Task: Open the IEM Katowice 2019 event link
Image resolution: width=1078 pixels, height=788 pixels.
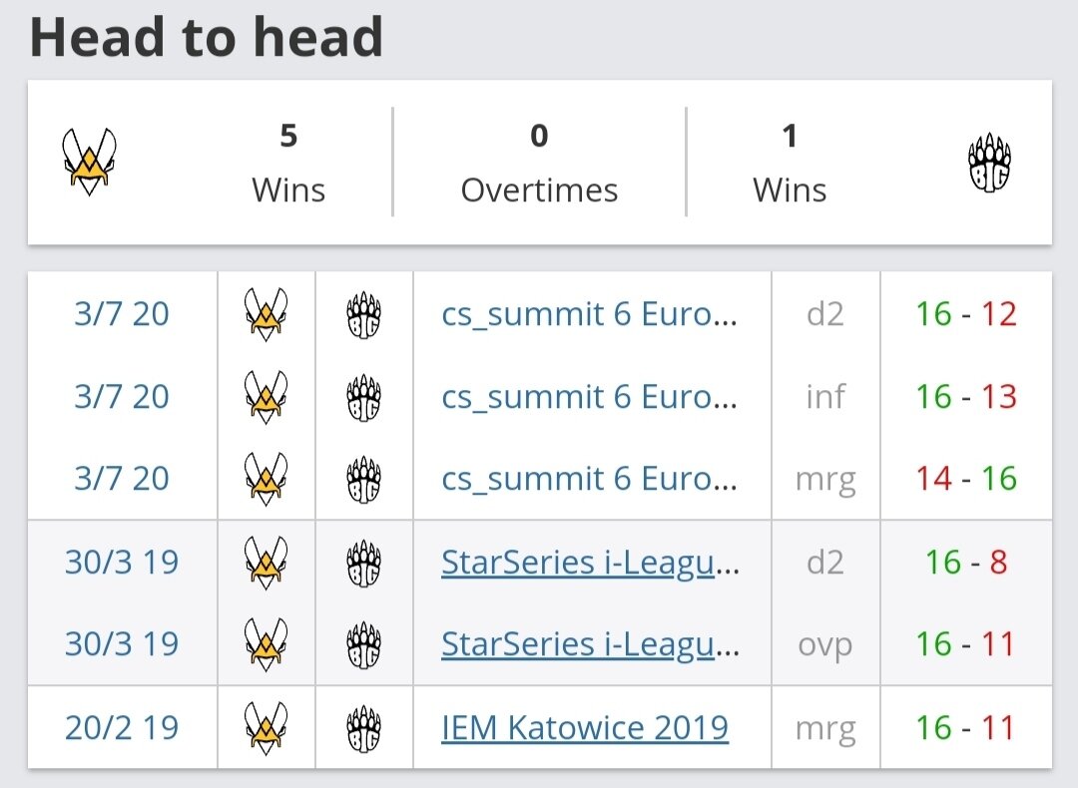Action: click(585, 727)
